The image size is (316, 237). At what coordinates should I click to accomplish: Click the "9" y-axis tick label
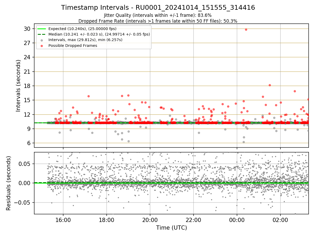(29, 129)
